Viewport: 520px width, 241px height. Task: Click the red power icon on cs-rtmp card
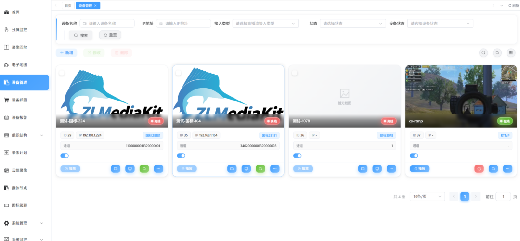pyautogui.click(x=479, y=169)
